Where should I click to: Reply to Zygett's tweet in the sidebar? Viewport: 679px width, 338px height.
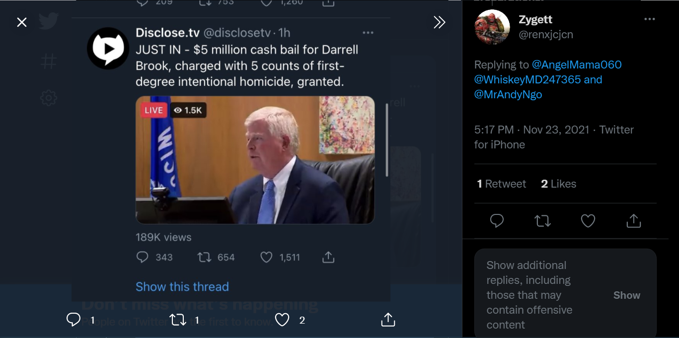(497, 221)
